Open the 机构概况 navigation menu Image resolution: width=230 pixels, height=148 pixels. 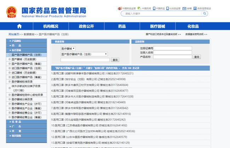click(51, 26)
